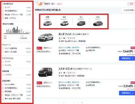Check 保証金 不要 under 店舗の規約
The image size is (135, 104).
click(x=3, y=95)
